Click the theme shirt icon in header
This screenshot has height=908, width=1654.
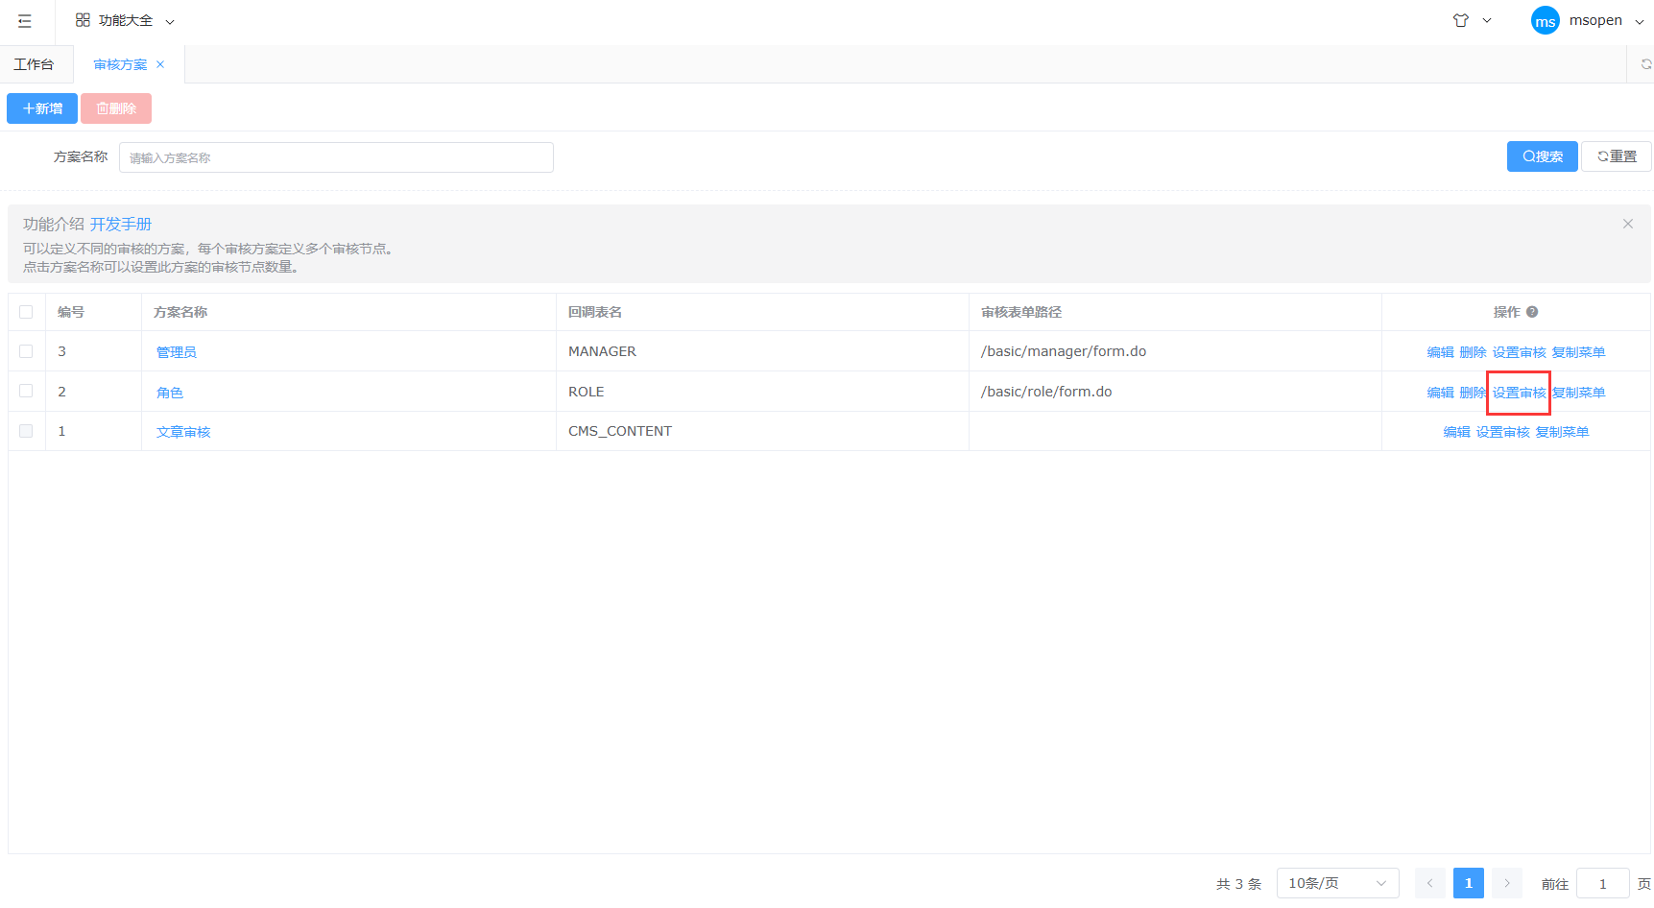click(1460, 20)
